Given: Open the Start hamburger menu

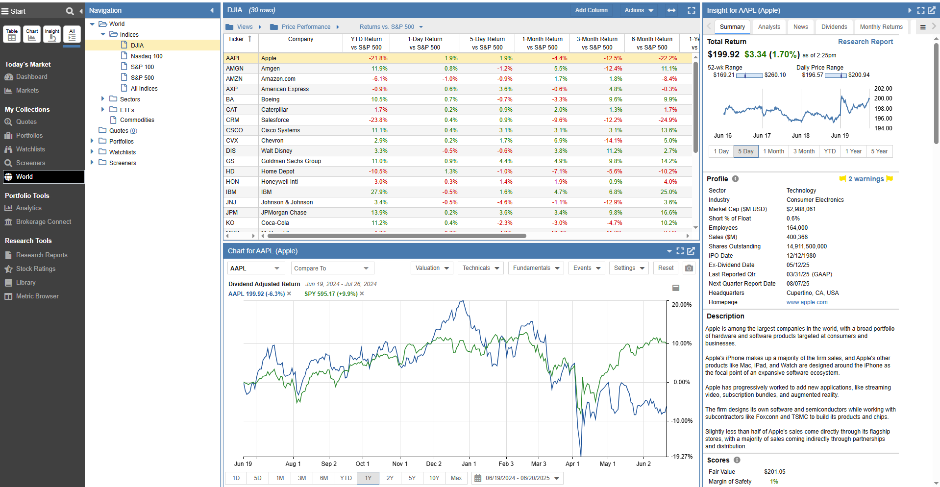Looking at the screenshot, I should coord(5,11).
